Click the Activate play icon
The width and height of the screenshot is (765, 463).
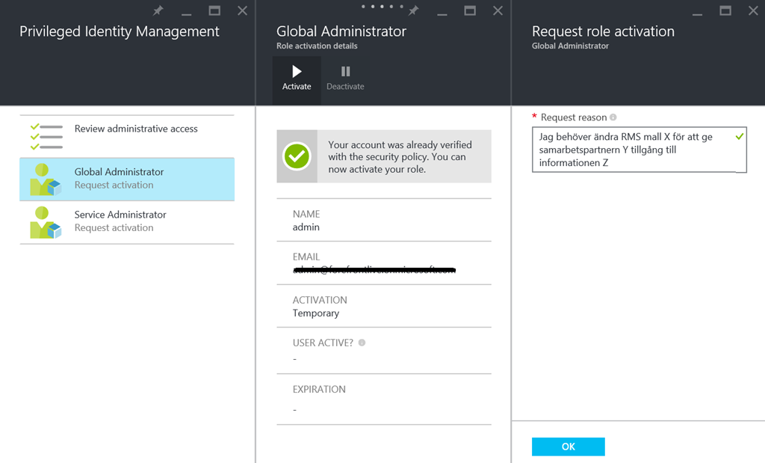pos(297,72)
